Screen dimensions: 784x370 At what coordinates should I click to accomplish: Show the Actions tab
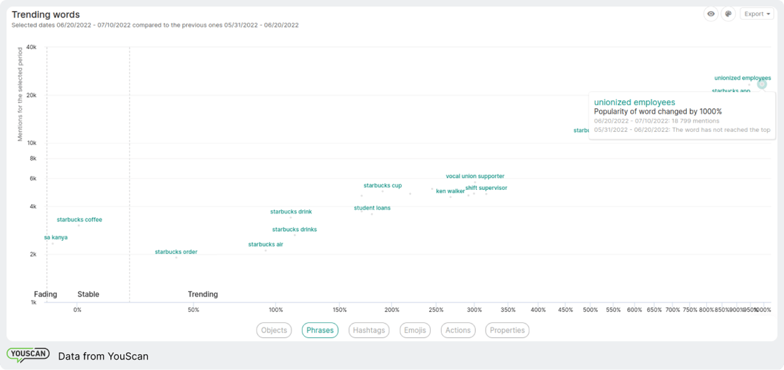458,330
